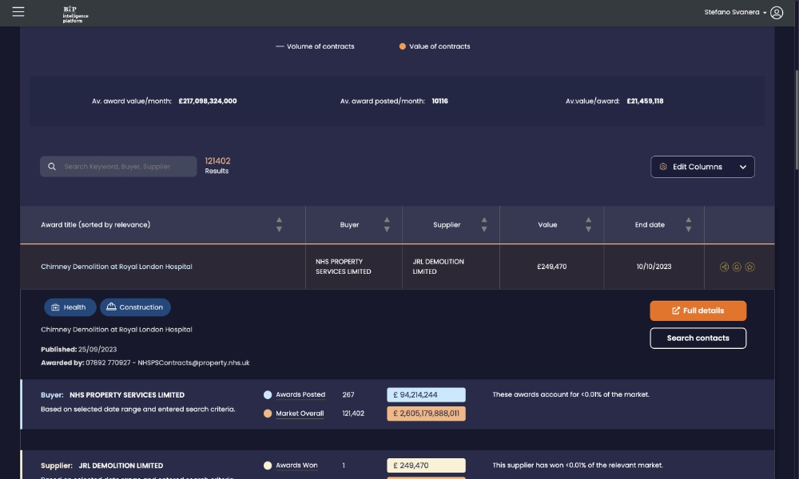Click the Search contacts button
799x479 pixels.
[698, 338]
